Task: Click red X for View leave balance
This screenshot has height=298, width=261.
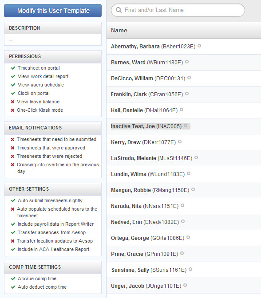Action: pos(12,102)
